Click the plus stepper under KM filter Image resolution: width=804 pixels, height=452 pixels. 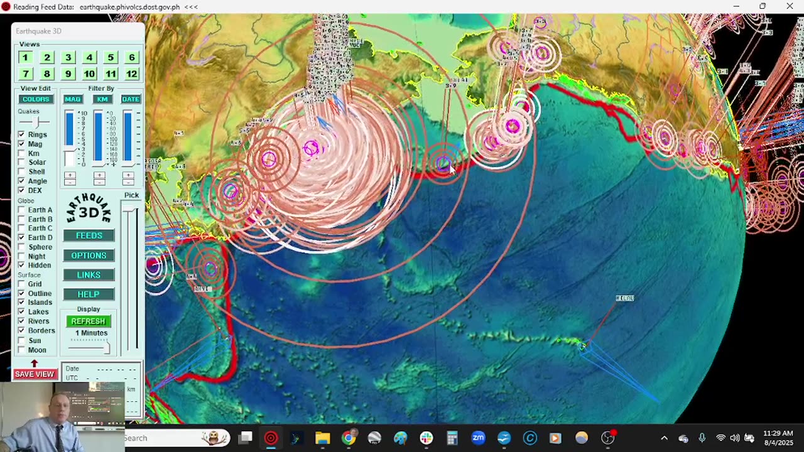[x=99, y=175]
